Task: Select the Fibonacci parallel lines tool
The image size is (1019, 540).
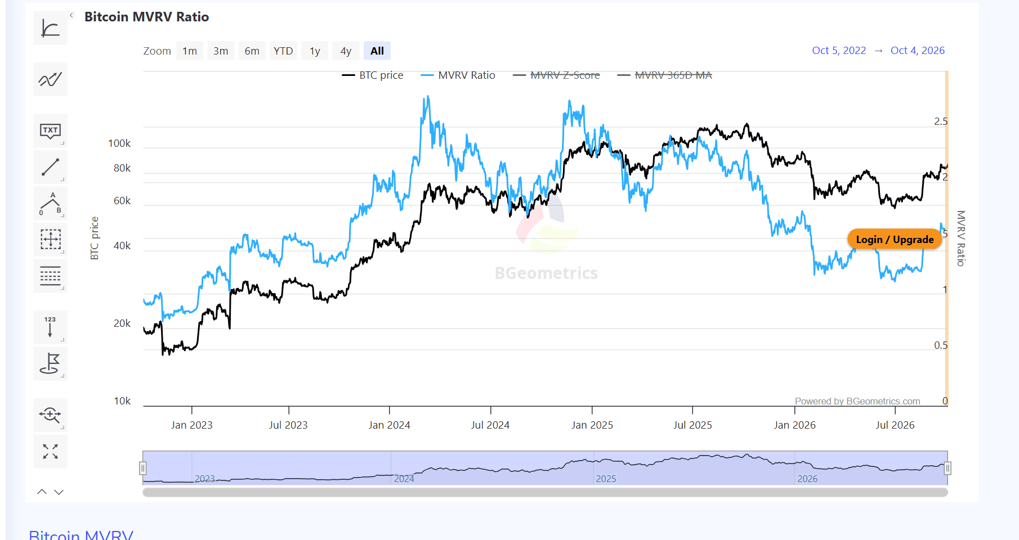Action: point(50,276)
